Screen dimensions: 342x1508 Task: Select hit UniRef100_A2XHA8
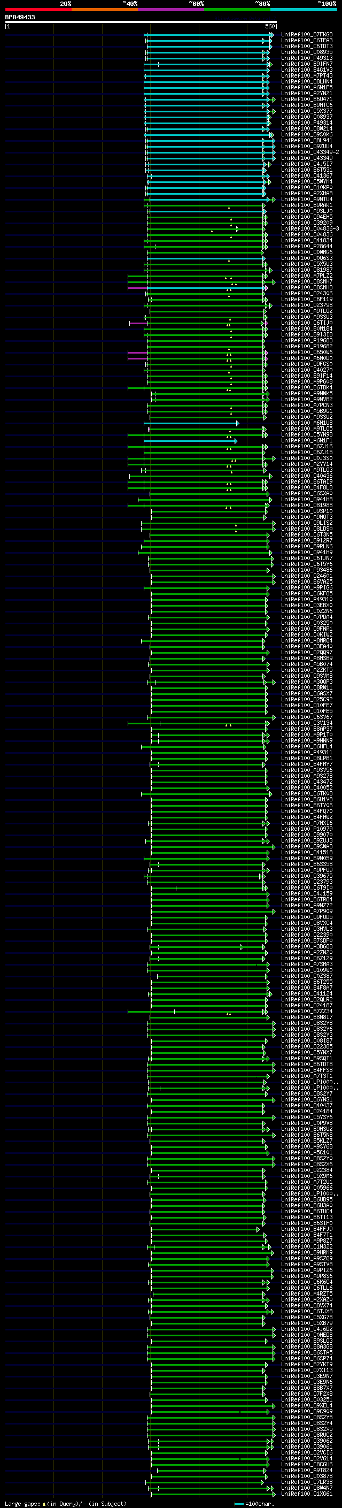pos(307,193)
